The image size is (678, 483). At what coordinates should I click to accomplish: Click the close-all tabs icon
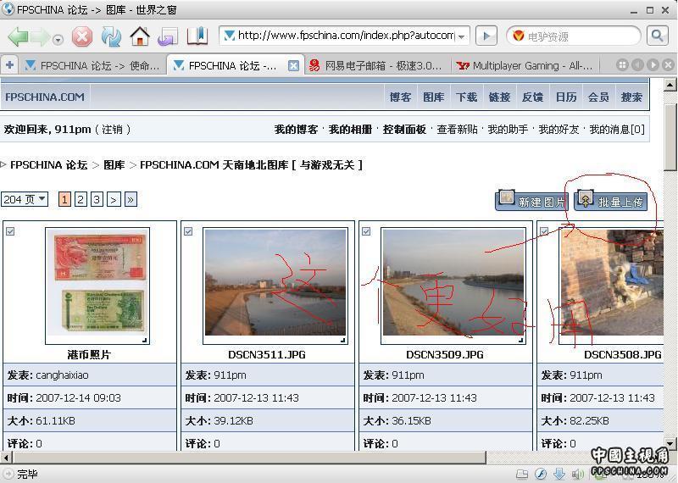click(668, 65)
